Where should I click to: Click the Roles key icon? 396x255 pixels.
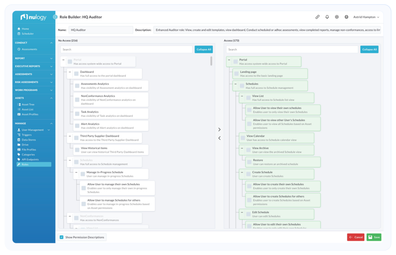pos(19,165)
